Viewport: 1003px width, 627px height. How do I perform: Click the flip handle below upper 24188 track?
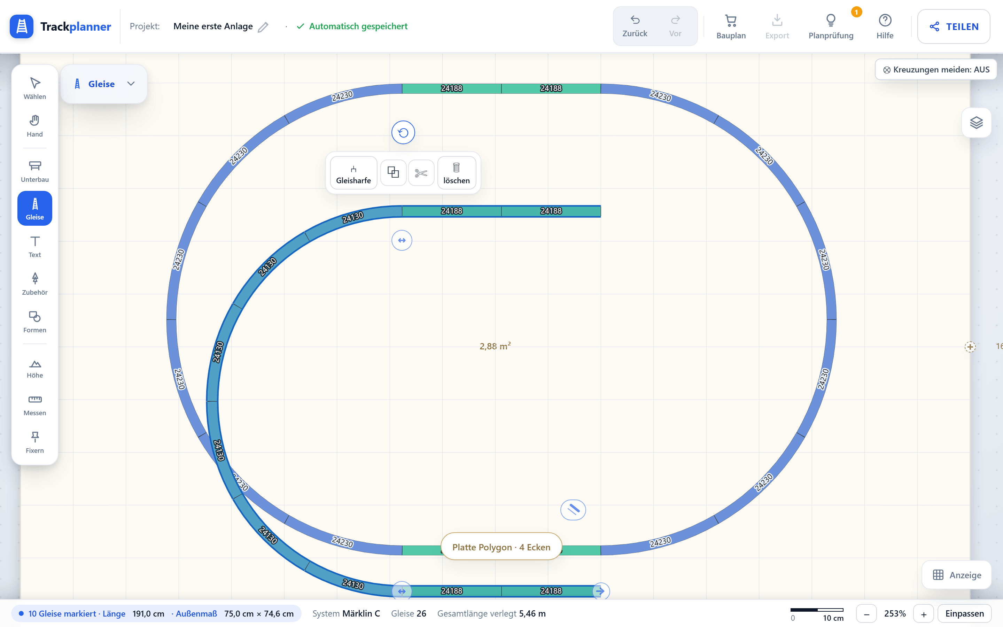(x=402, y=240)
